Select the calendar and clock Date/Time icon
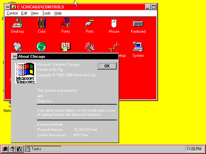206x154 pixels. (66, 47)
